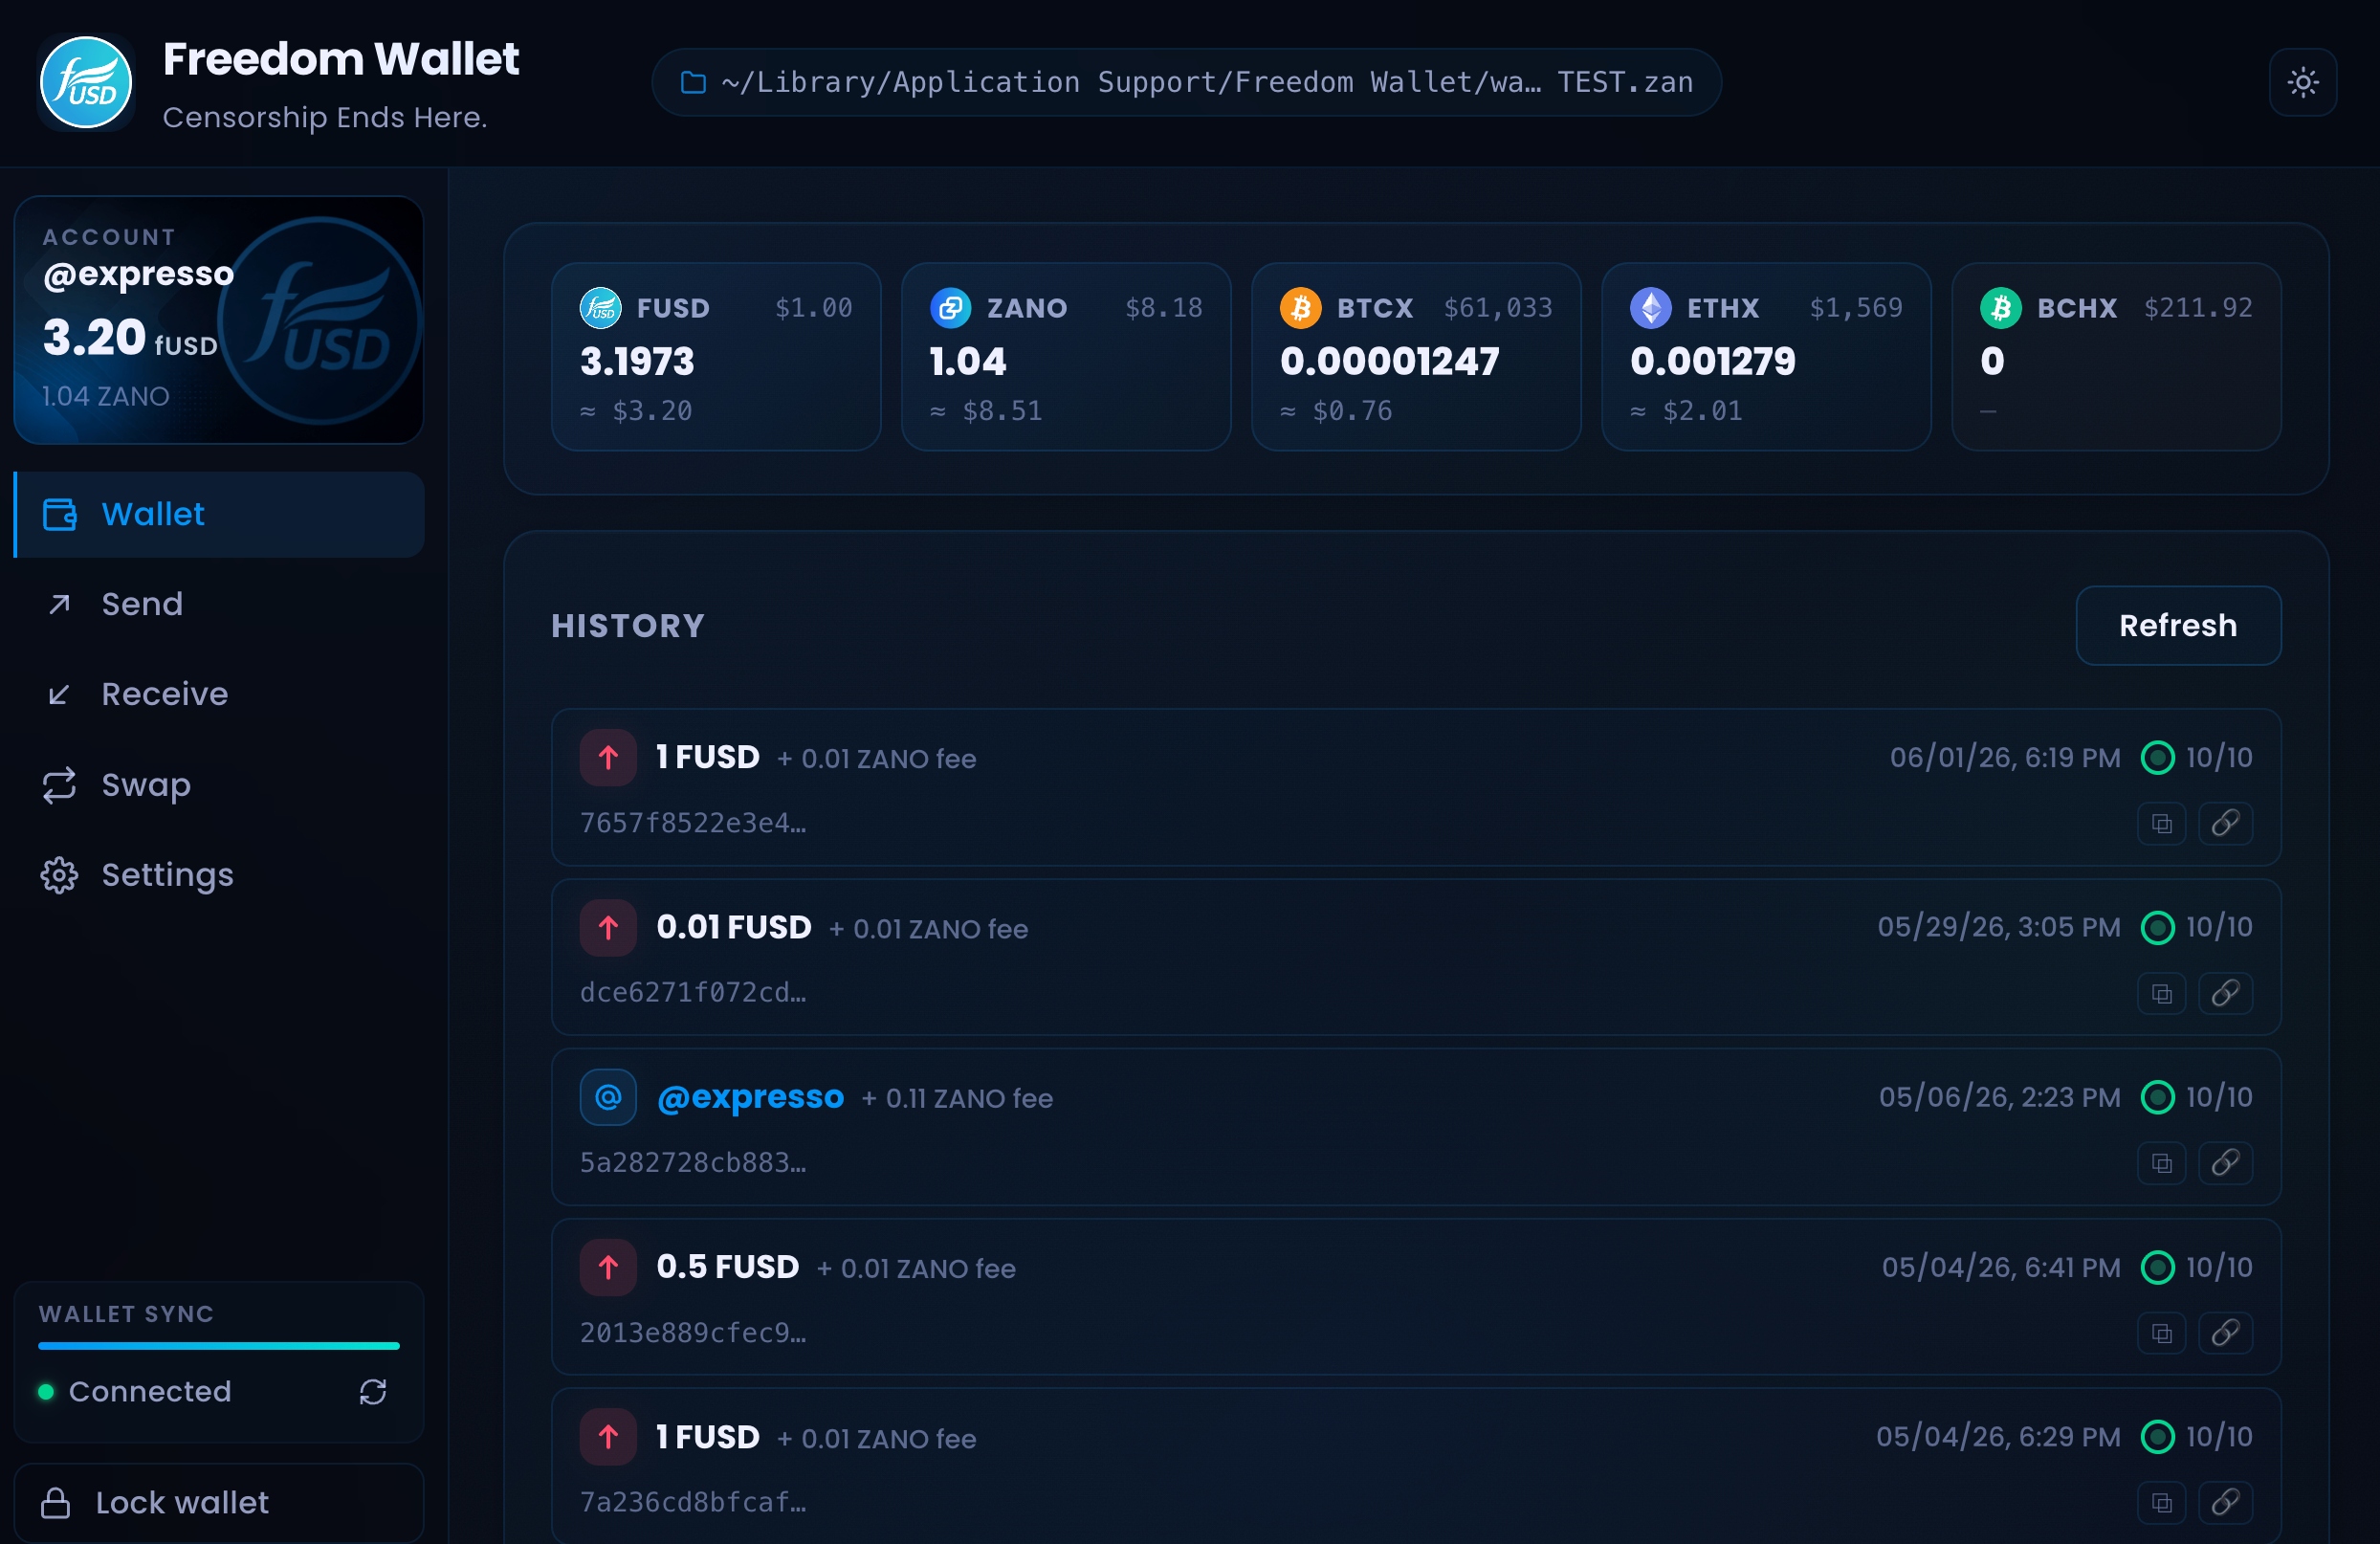
Task: Click the FUSD coin icon
Action: click(600, 308)
